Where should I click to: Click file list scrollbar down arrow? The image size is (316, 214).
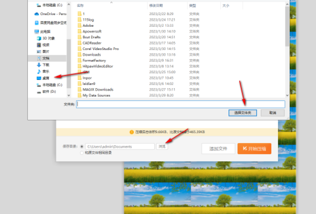pyautogui.click(x=287, y=95)
